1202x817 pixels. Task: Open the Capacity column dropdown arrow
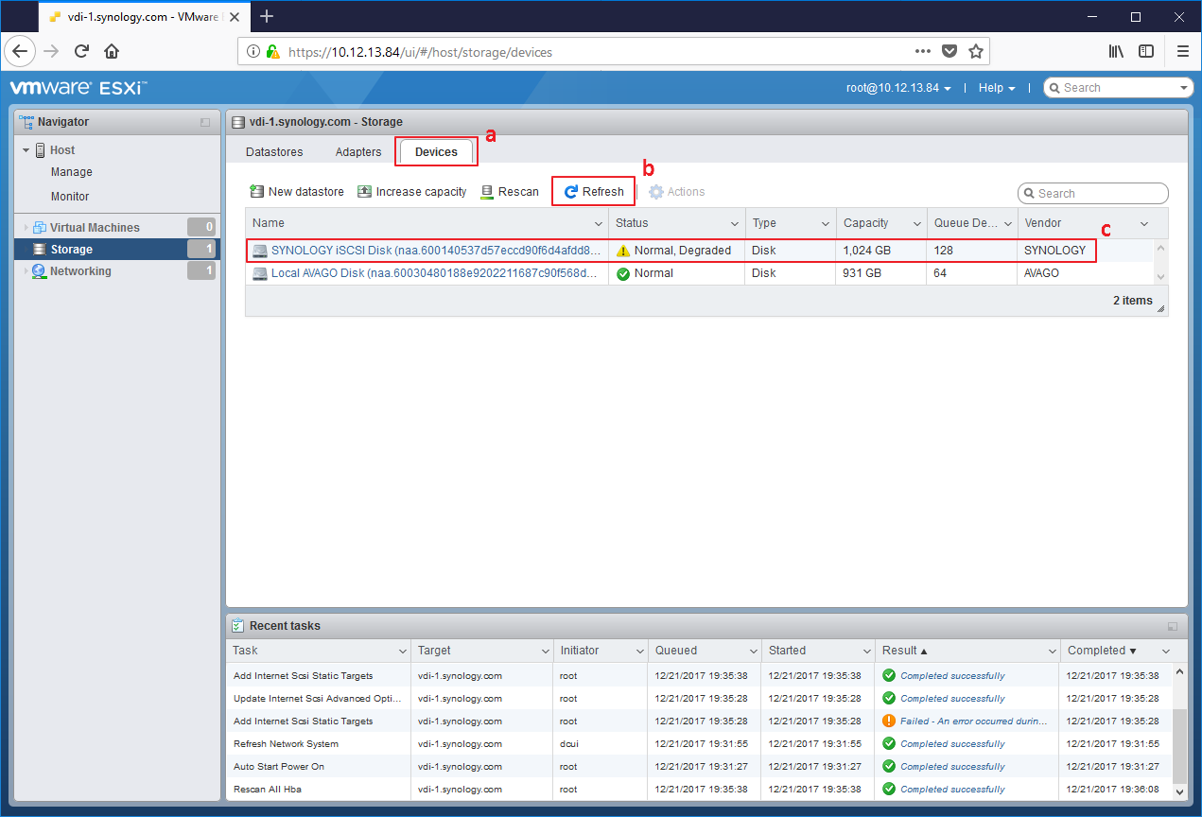coord(916,224)
